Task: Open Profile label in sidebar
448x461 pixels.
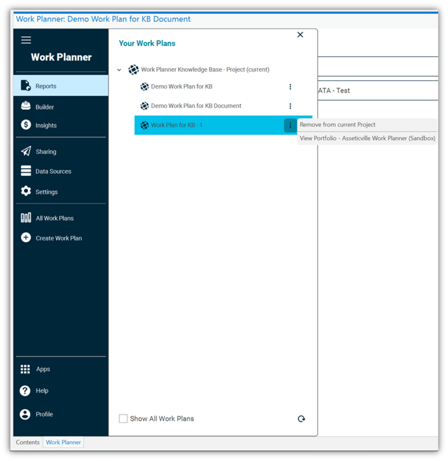Action: click(x=44, y=414)
